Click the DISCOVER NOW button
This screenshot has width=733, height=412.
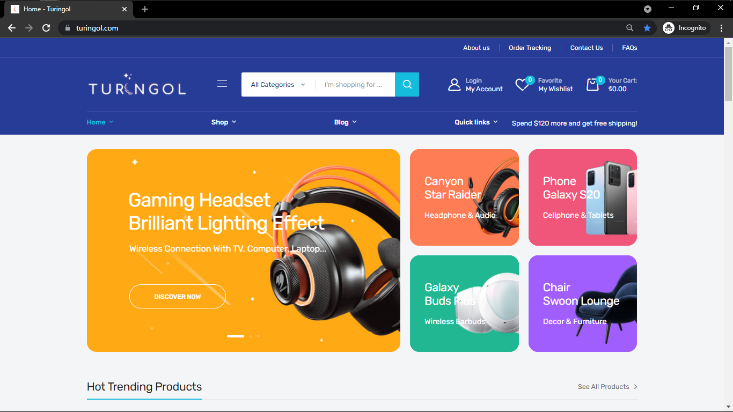(x=178, y=297)
